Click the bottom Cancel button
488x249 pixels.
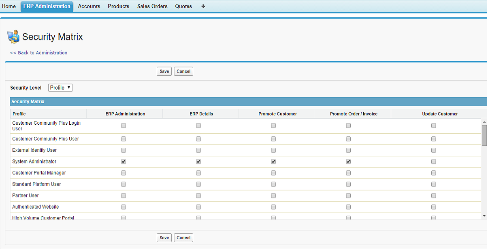click(183, 238)
